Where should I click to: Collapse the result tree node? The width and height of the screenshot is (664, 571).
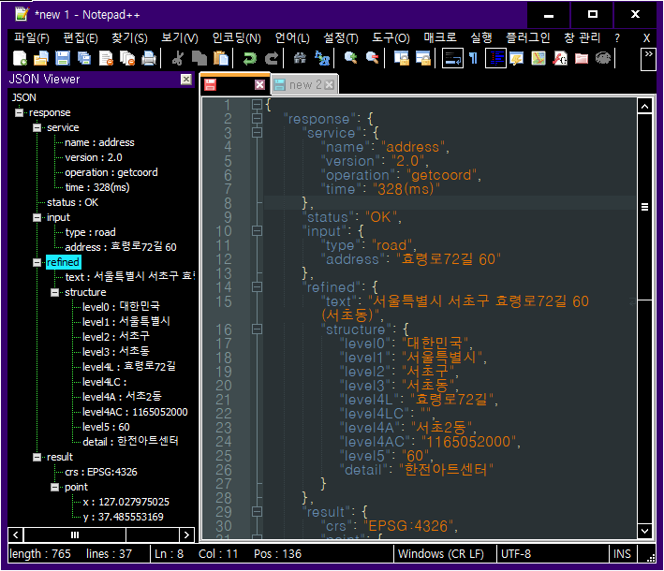[37, 457]
